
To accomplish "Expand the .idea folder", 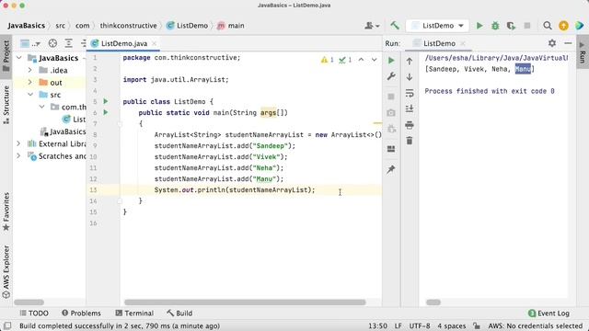I will click(x=30, y=70).
